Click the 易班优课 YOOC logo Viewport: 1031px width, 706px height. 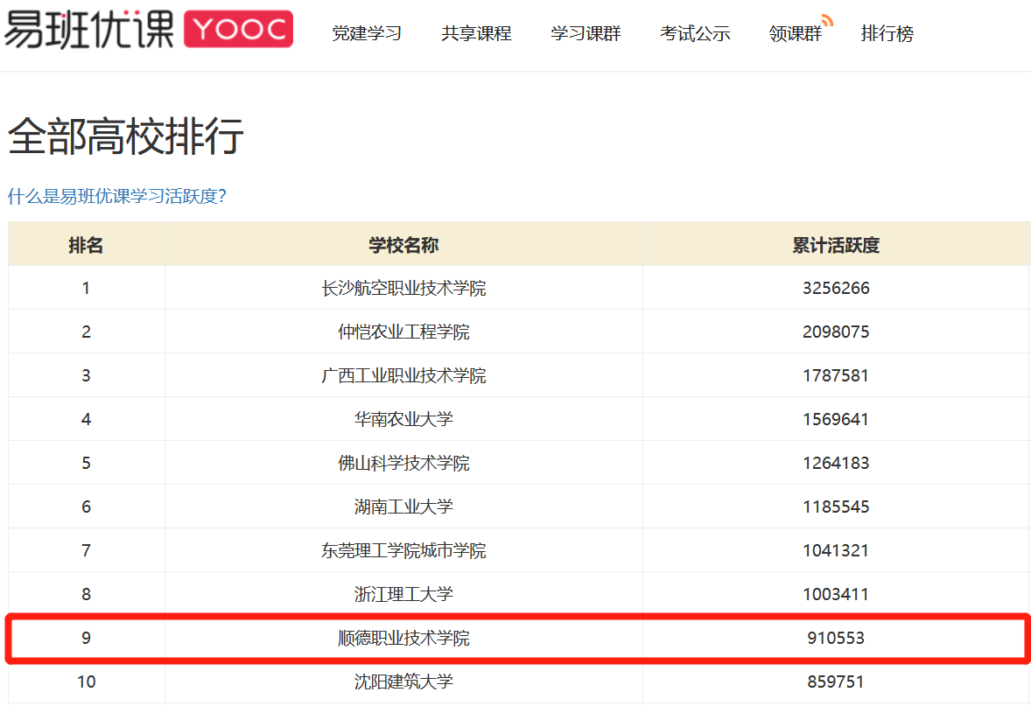[147, 30]
